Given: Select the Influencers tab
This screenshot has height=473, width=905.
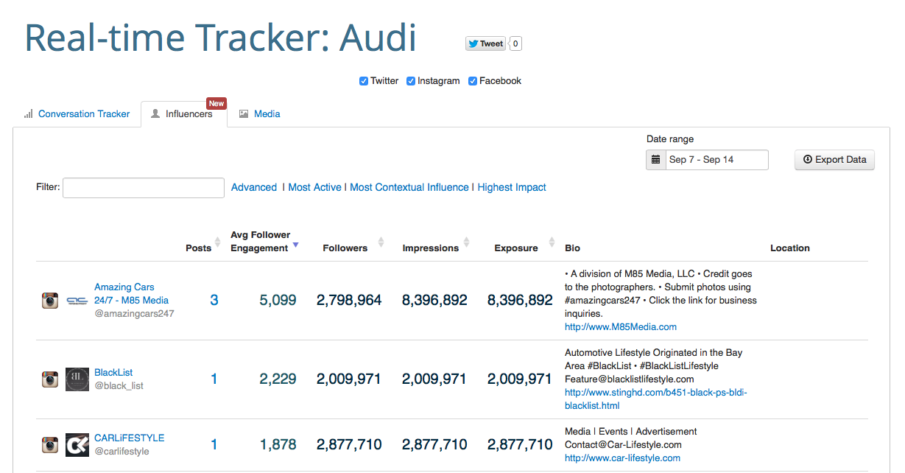Looking at the screenshot, I should (184, 114).
